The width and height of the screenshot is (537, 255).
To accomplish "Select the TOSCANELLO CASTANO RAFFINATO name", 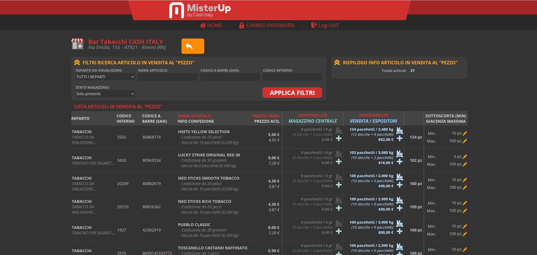I will pyautogui.click(x=213, y=248).
